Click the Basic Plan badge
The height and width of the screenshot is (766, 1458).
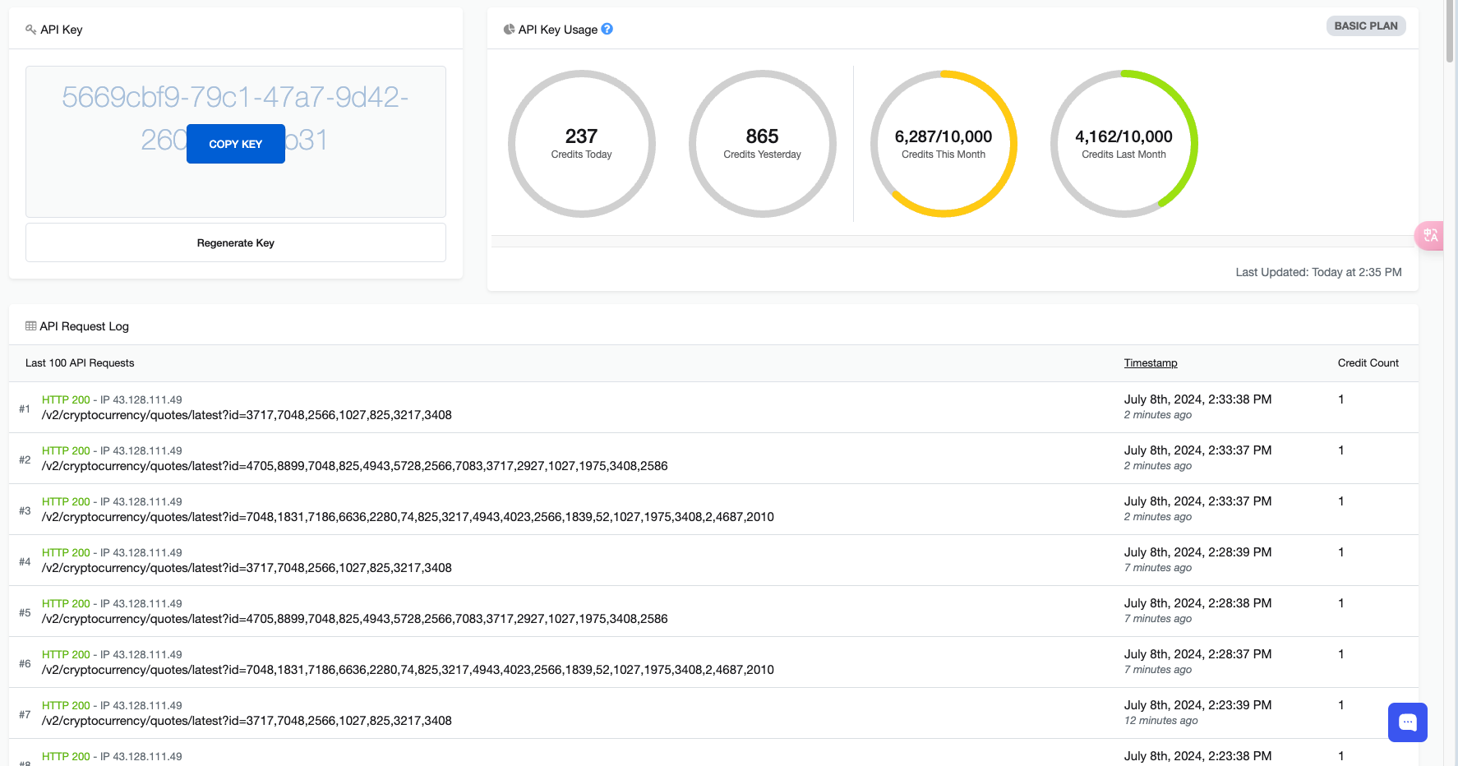(x=1365, y=26)
